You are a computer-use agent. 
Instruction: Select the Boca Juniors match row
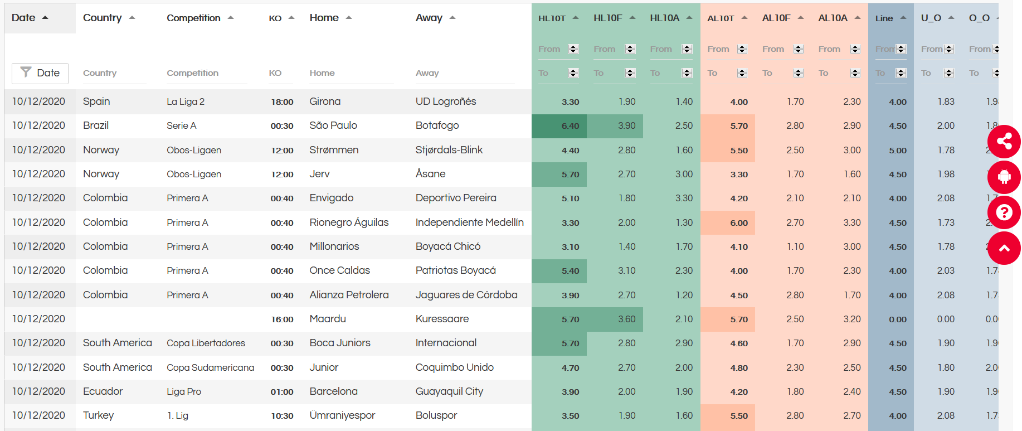point(502,343)
